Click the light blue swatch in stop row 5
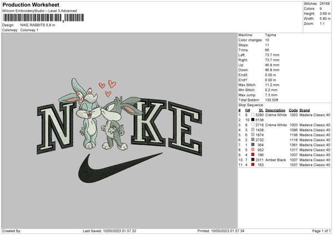 coord(253,135)
